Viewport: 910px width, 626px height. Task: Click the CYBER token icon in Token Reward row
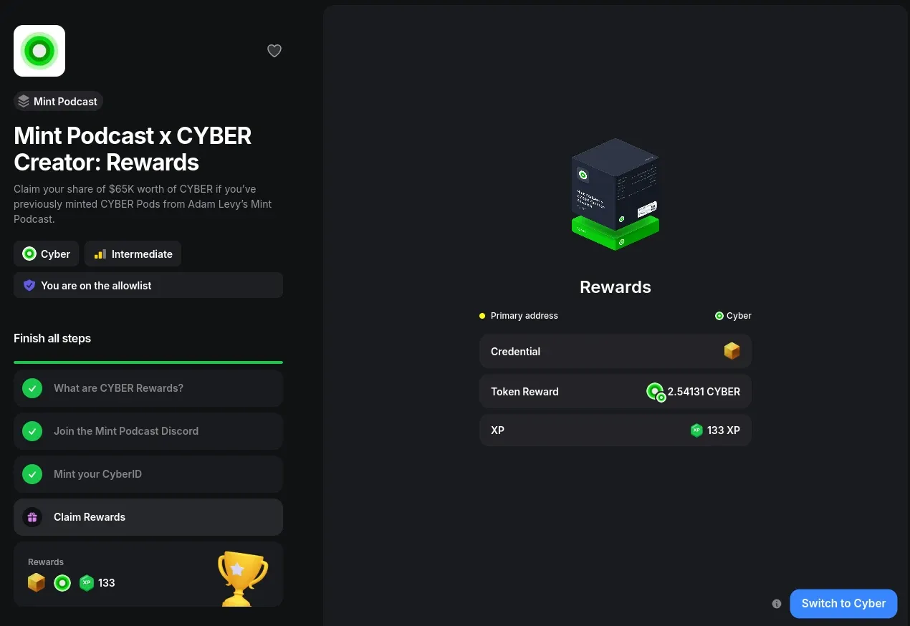pyautogui.click(x=656, y=393)
